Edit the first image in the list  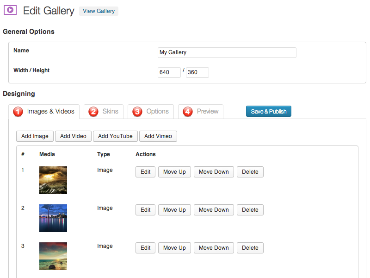pyautogui.click(x=145, y=172)
